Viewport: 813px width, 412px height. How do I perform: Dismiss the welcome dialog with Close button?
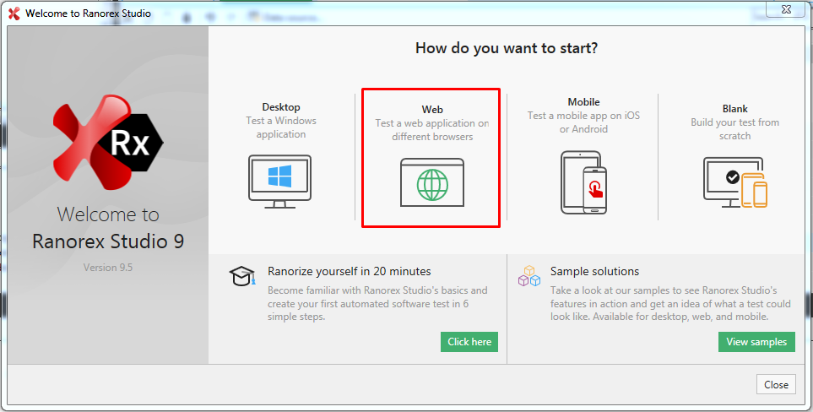click(x=776, y=384)
